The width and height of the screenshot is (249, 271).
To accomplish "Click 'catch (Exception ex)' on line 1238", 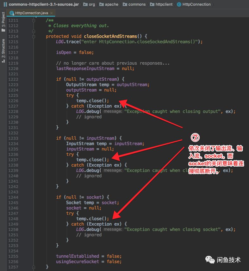I will pyautogui.click(x=96, y=165).
